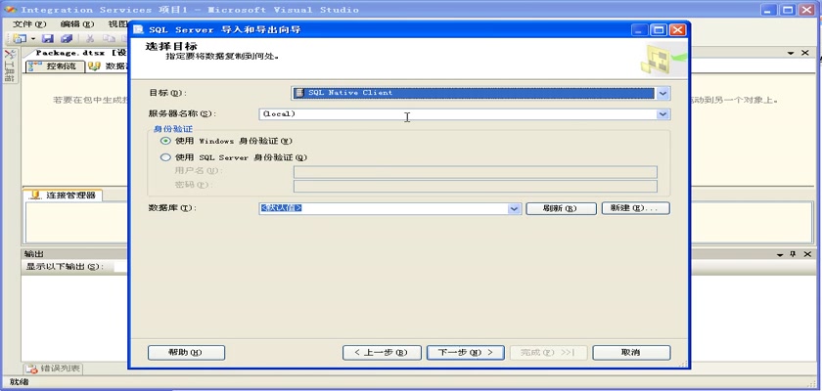The width and height of the screenshot is (822, 391).
Task: Open the 输出 panel window position dropdown
Action: (x=781, y=254)
